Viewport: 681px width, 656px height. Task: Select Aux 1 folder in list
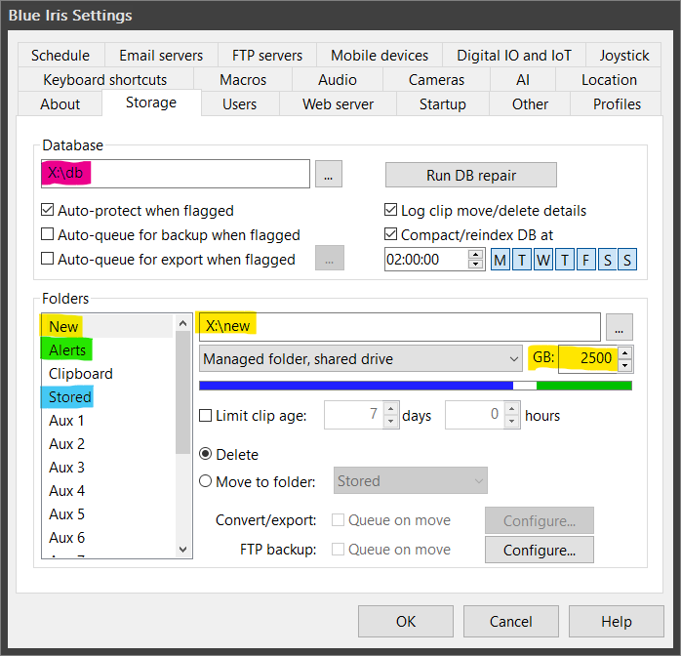(x=108, y=420)
